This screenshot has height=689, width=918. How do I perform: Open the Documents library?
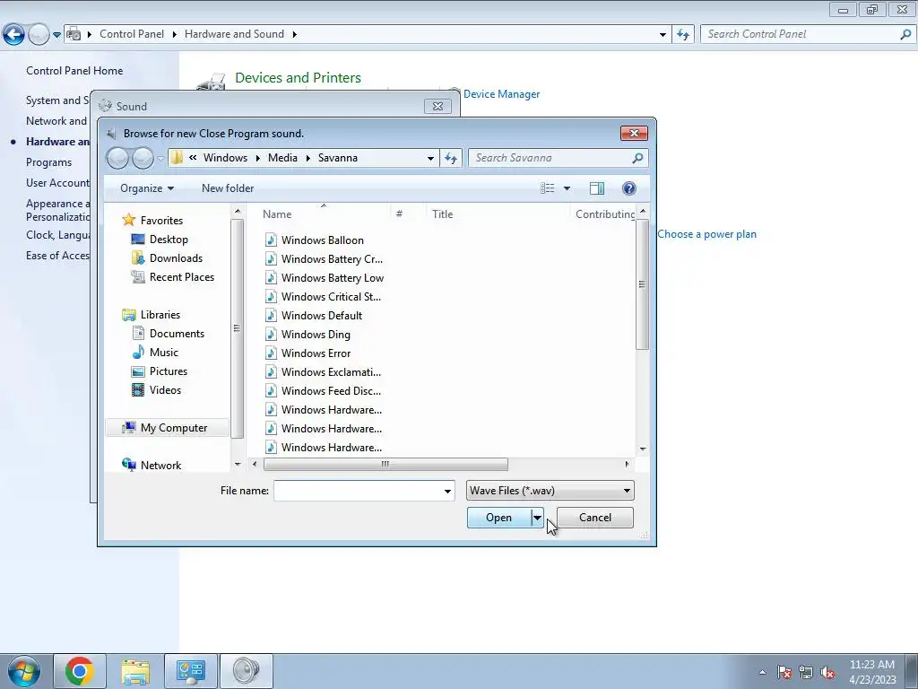coord(177,334)
